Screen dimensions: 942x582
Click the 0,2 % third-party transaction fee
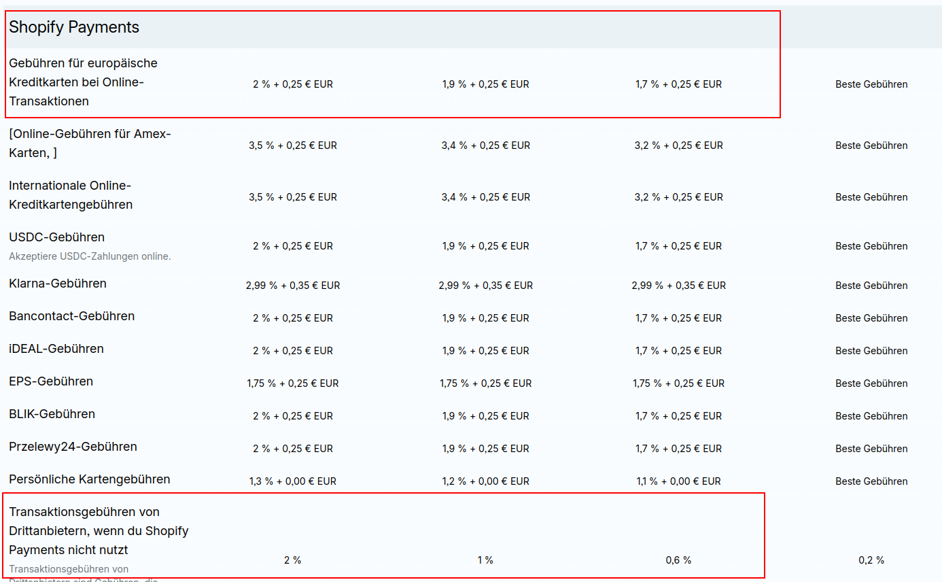(871, 560)
